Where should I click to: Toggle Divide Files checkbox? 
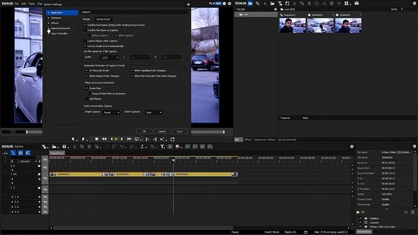tap(87, 88)
